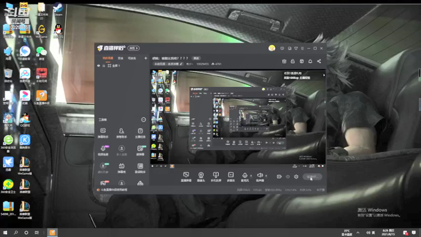The image size is (421, 237).
Task: Switch to Douyu app on taskbar
Action: (52, 233)
